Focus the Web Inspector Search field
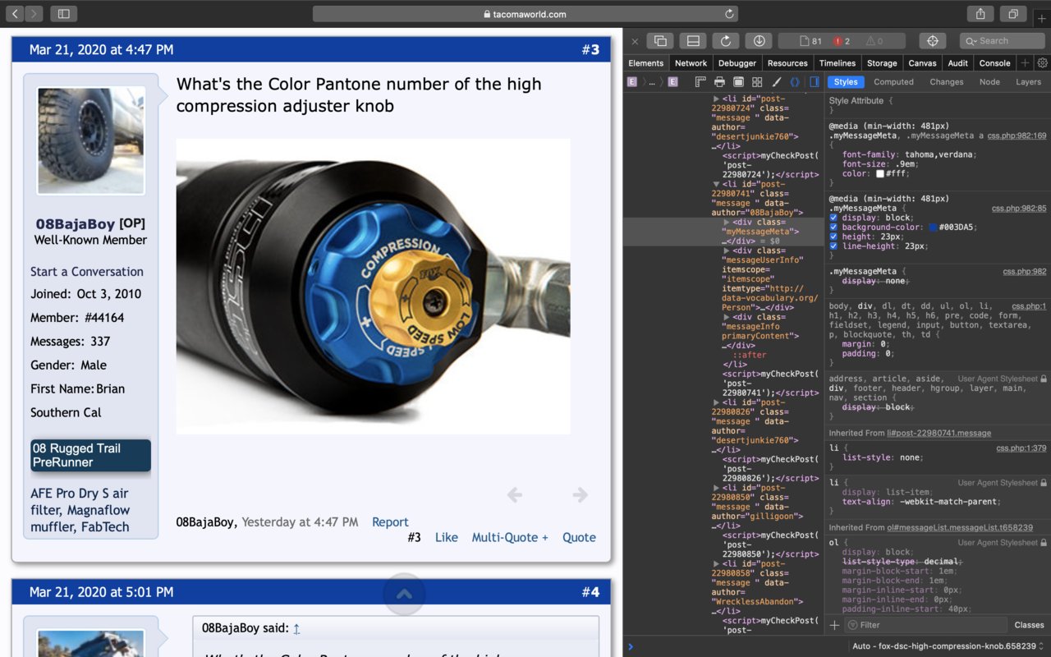This screenshot has height=657, width=1051. click(x=1003, y=41)
